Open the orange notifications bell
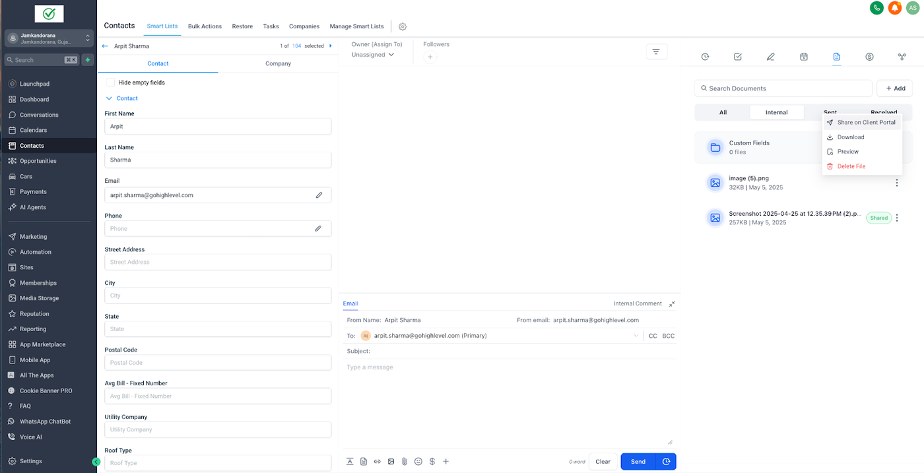The width and height of the screenshot is (924, 473). pos(895,8)
